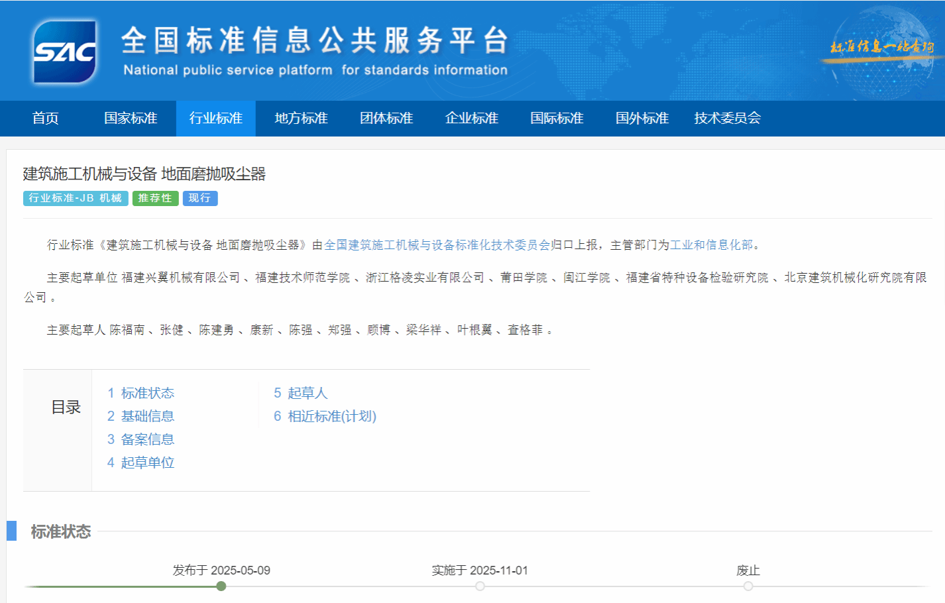Image resolution: width=945 pixels, height=603 pixels.
Task: Go to the 国家标准 tab
Action: [x=131, y=119]
